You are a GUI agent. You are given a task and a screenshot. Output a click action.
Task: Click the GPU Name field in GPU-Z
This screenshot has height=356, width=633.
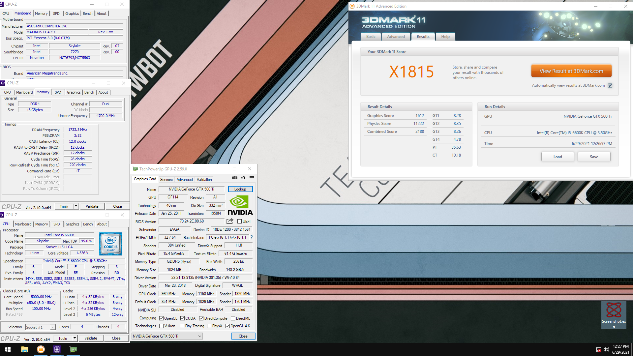click(x=192, y=189)
